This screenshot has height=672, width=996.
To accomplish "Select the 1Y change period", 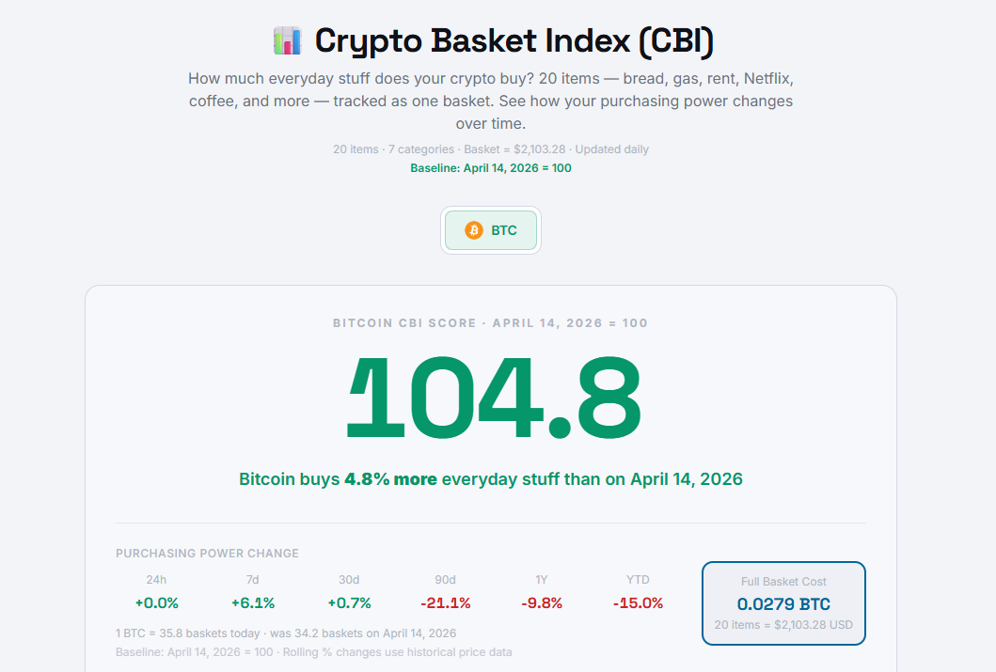I will 542,580.
